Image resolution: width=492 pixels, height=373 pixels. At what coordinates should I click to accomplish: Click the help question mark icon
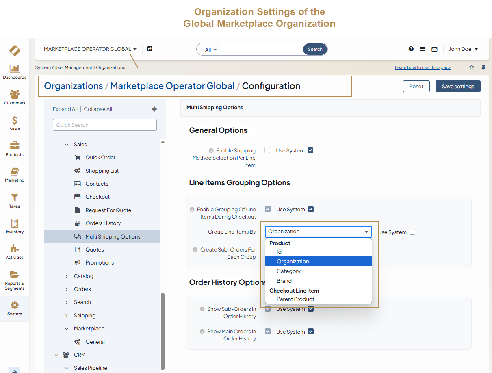411,49
